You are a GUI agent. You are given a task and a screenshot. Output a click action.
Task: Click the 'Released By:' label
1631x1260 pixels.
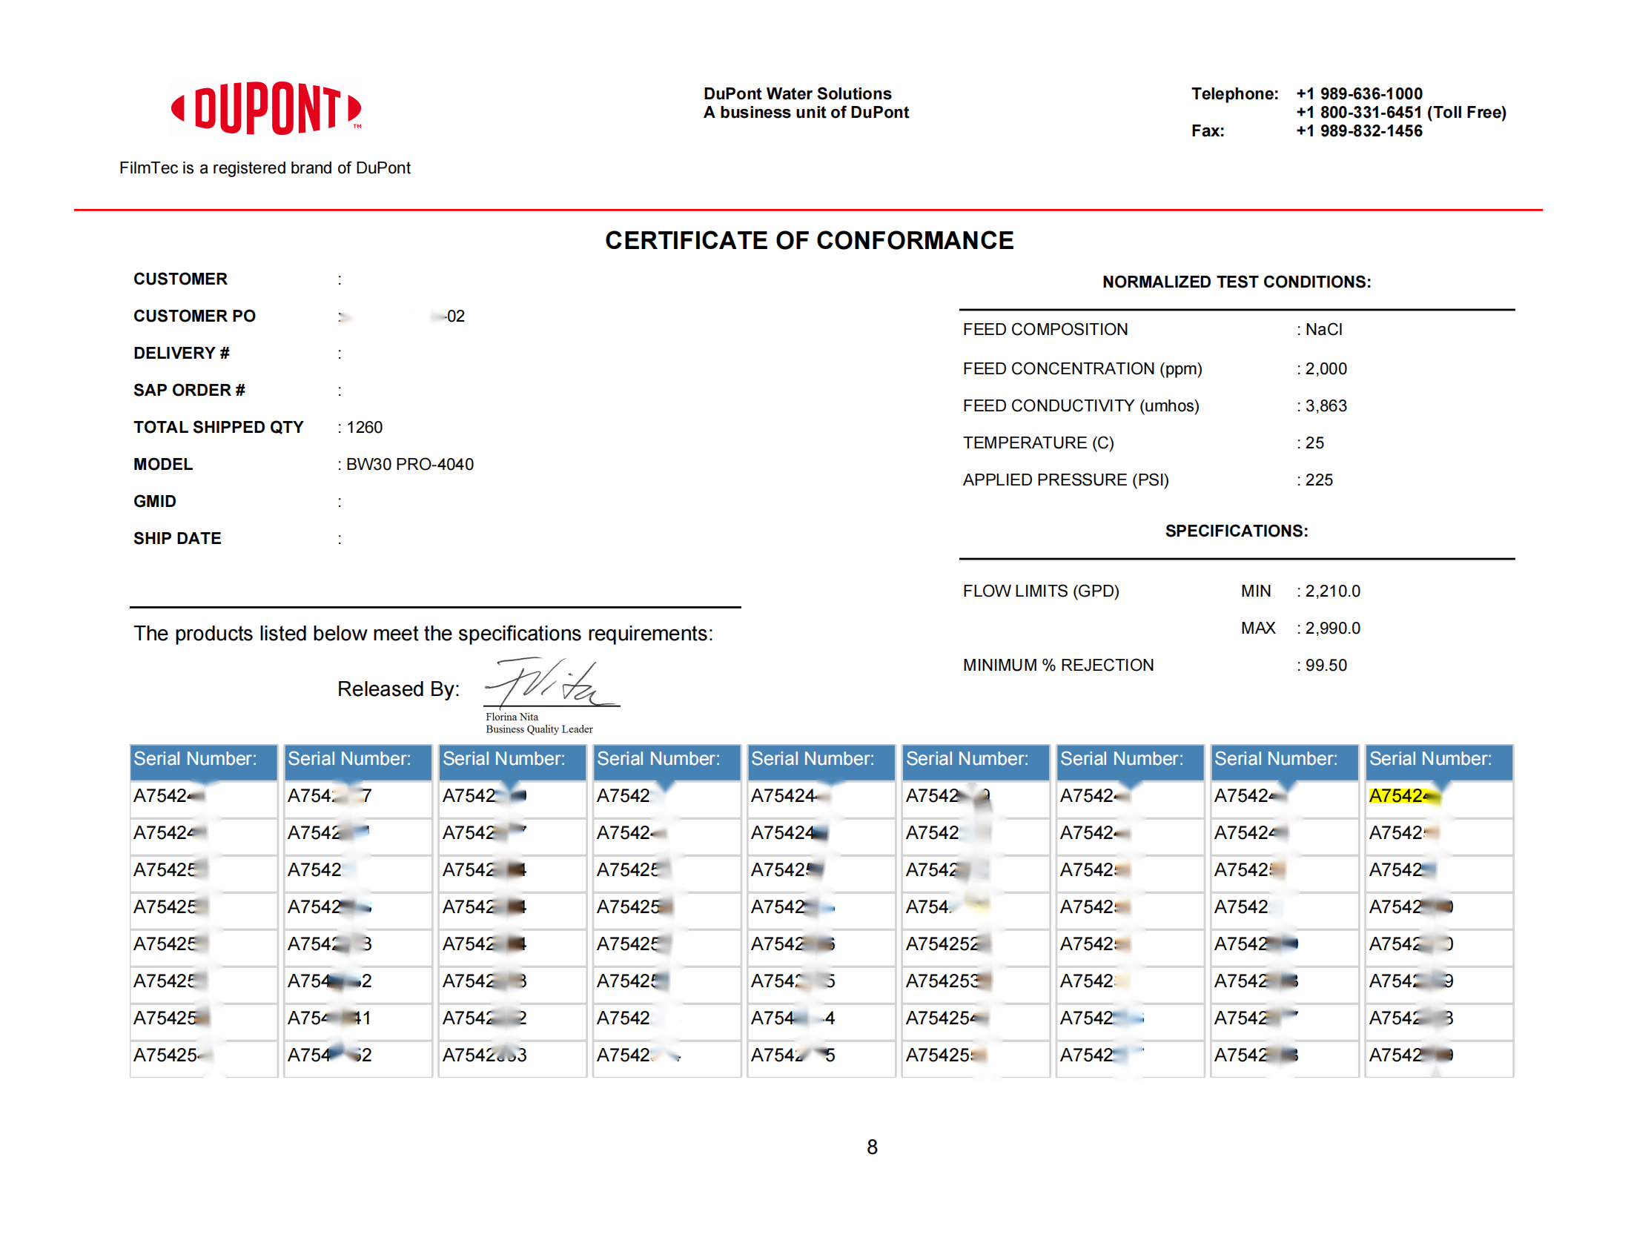(398, 689)
